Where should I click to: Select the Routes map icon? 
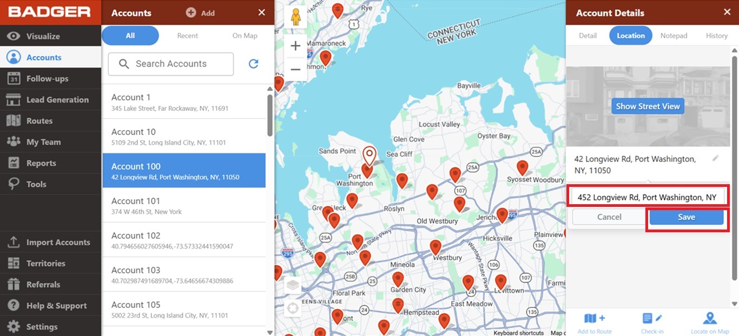[14, 120]
